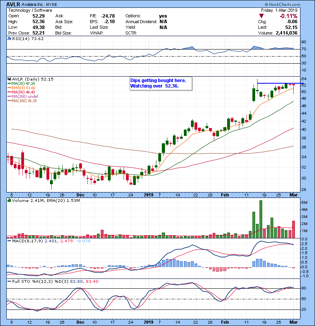Screen dimensions: 315x326
Task: Click the 28 label on the price scale
Action: click(304, 190)
